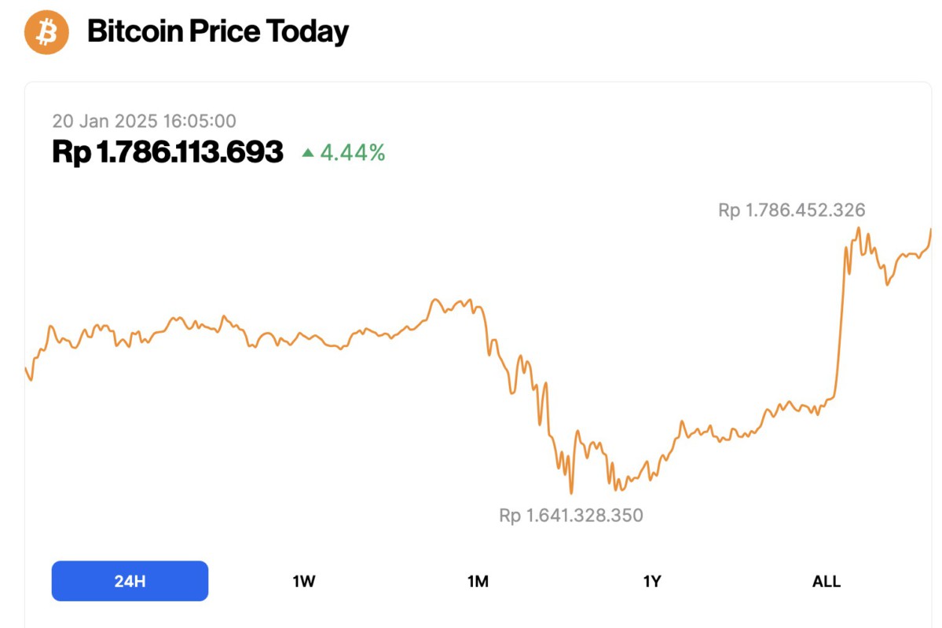Click the highest peak on the chart
This screenshot has width=942, height=628.
click(x=860, y=228)
